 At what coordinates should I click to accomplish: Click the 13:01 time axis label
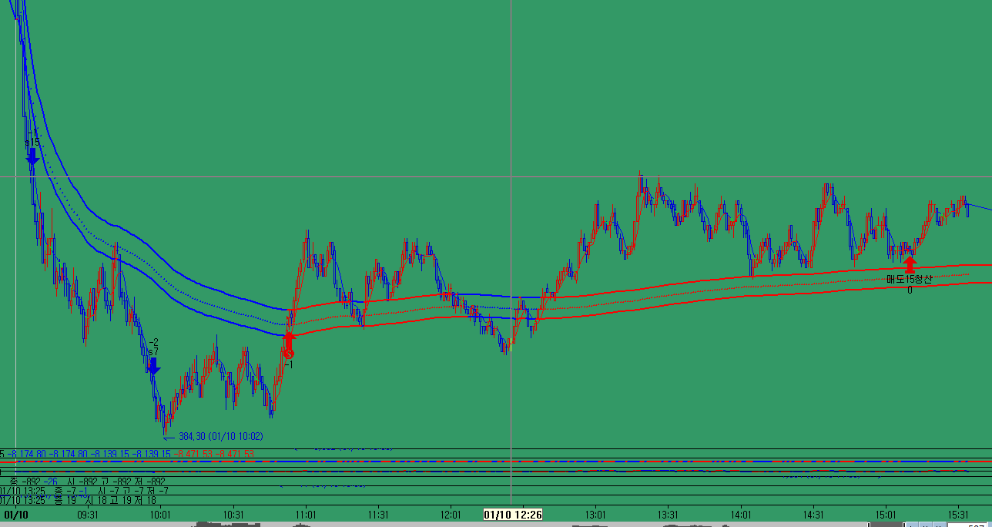click(x=595, y=514)
